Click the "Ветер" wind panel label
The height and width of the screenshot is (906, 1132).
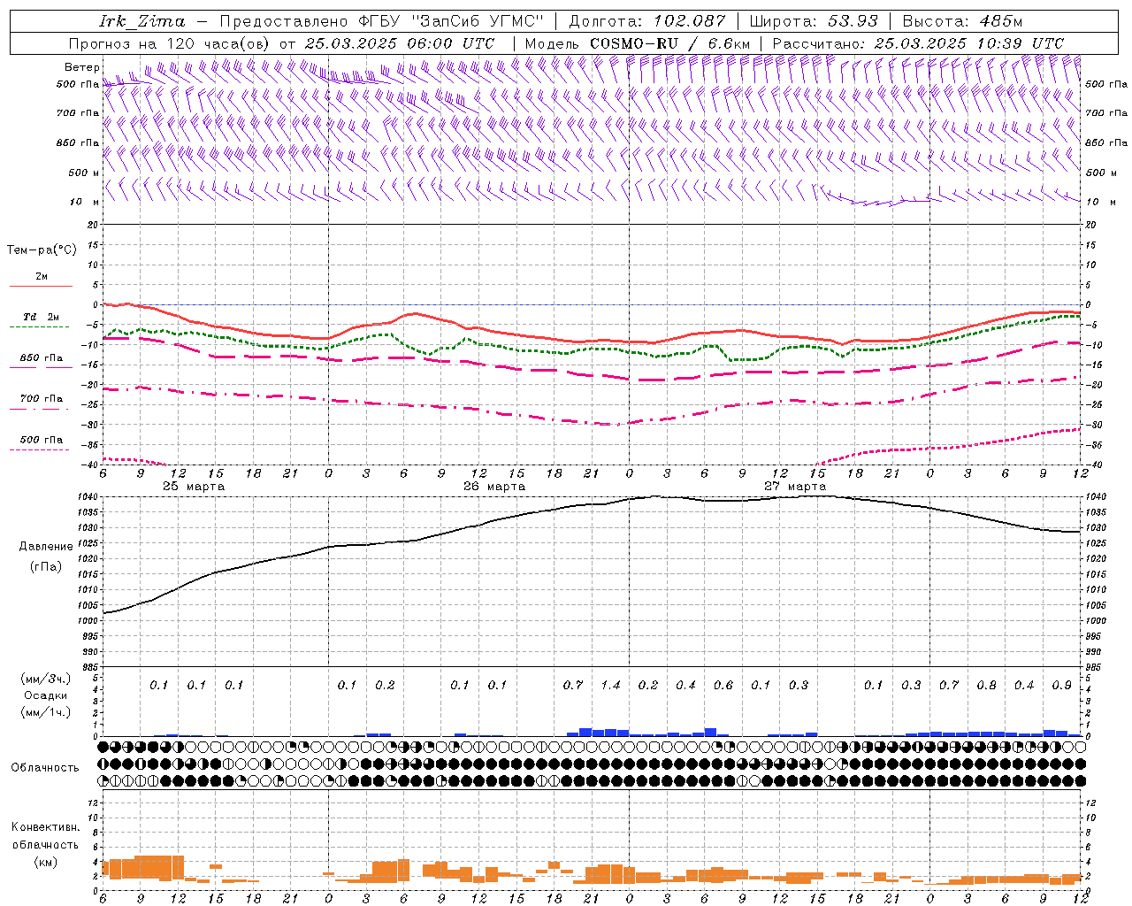point(82,67)
